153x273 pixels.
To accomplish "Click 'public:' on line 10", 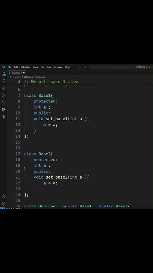I will [42, 113].
